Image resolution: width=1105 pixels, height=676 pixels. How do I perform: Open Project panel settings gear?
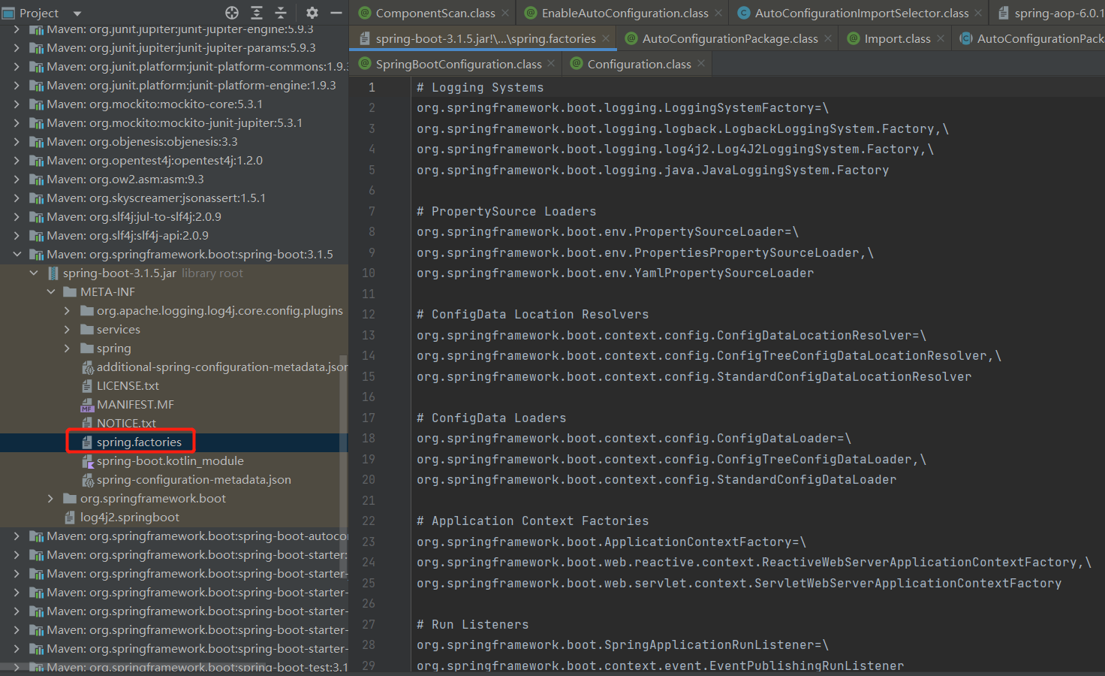[x=312, y=13]
